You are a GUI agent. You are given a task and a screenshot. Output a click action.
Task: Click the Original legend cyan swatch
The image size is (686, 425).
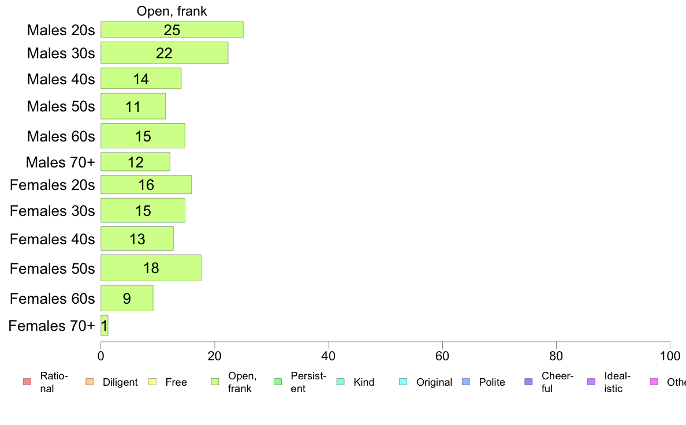404,382
